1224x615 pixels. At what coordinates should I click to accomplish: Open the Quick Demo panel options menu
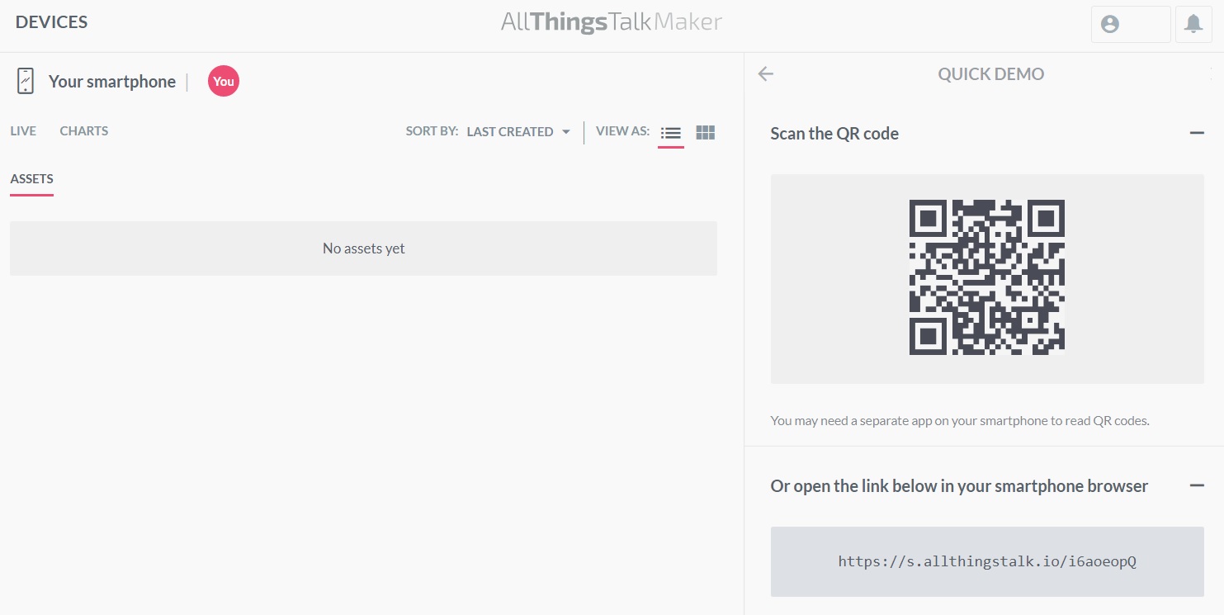[x=1211, y=73]
